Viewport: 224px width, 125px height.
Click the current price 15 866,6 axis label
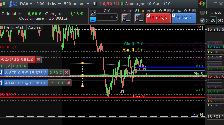[215, 76]
